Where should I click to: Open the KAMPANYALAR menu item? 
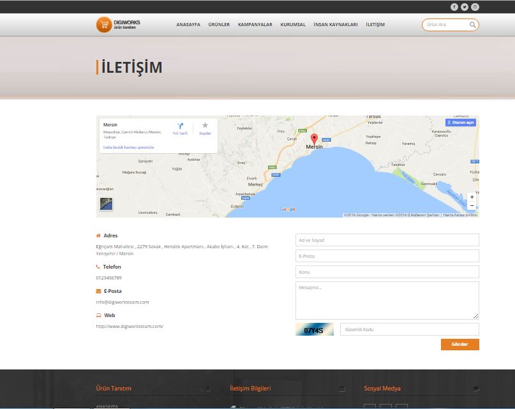[x=255, y=25]
